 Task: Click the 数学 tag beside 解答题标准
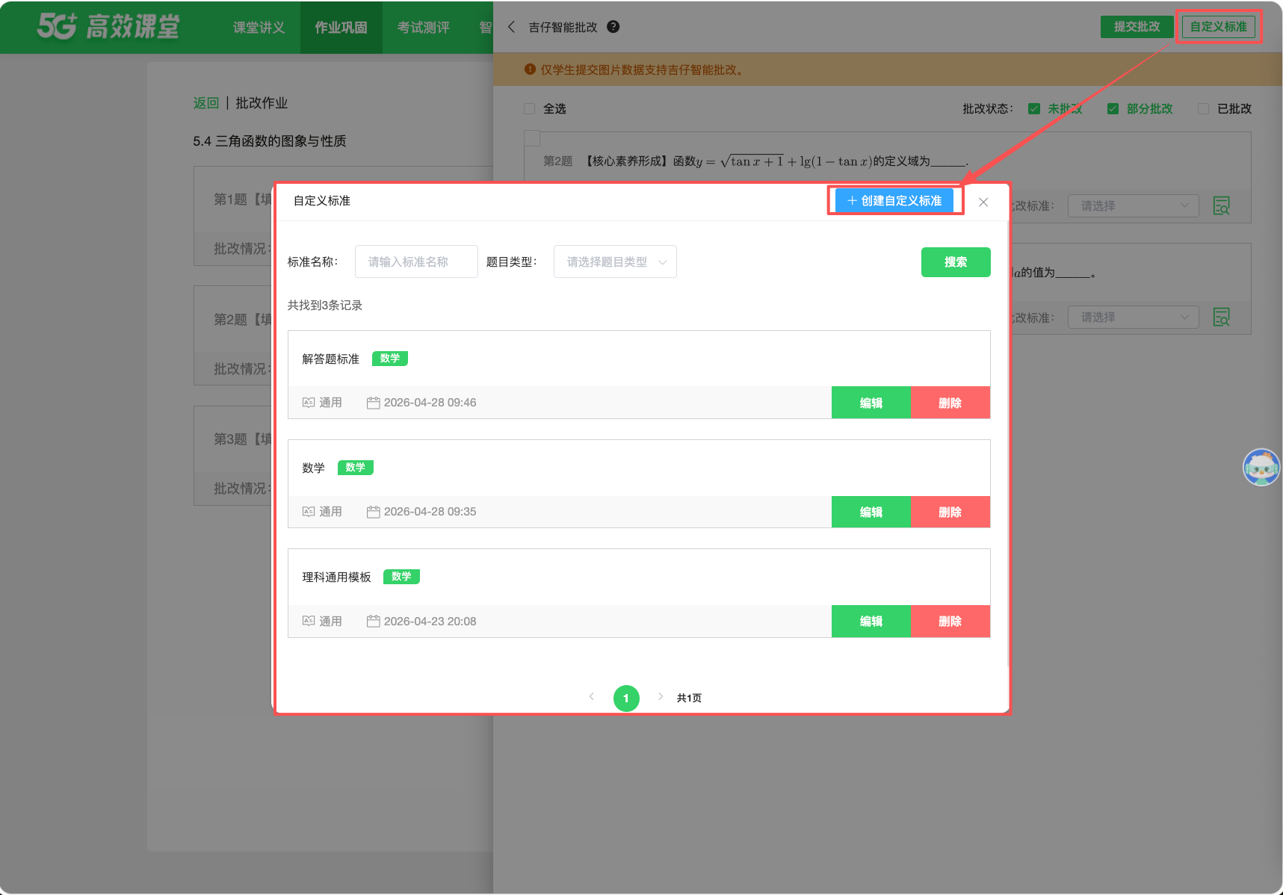click(390, 359)
